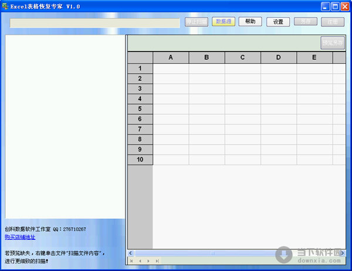This screenshot has height=271, width=352.
Task: Select the row 5 header
Action: (140, 109)
